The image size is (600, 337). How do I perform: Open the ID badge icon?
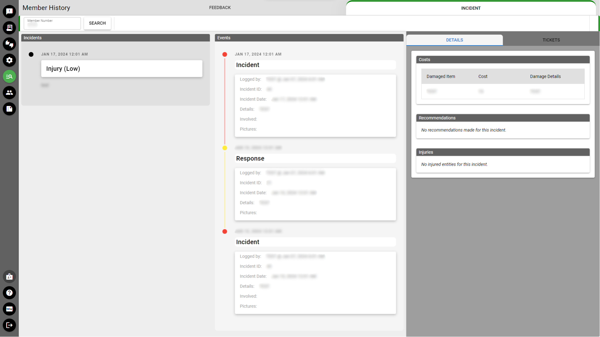[9, 277]
